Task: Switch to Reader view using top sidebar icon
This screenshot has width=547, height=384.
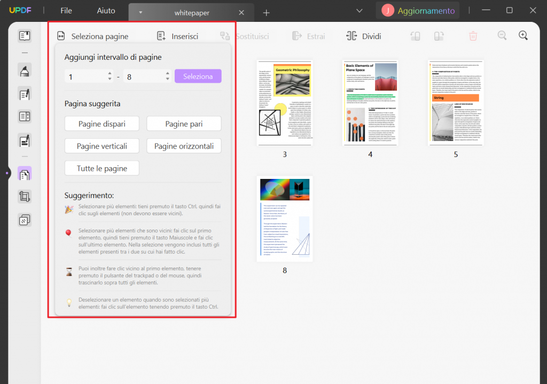Action: click(x=24, y=35)
